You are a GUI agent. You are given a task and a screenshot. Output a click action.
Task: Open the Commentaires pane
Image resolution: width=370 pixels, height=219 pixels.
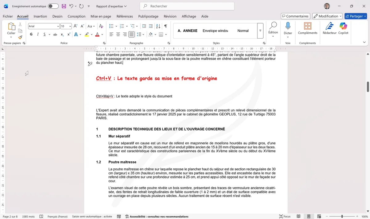(x=295, y=16)
